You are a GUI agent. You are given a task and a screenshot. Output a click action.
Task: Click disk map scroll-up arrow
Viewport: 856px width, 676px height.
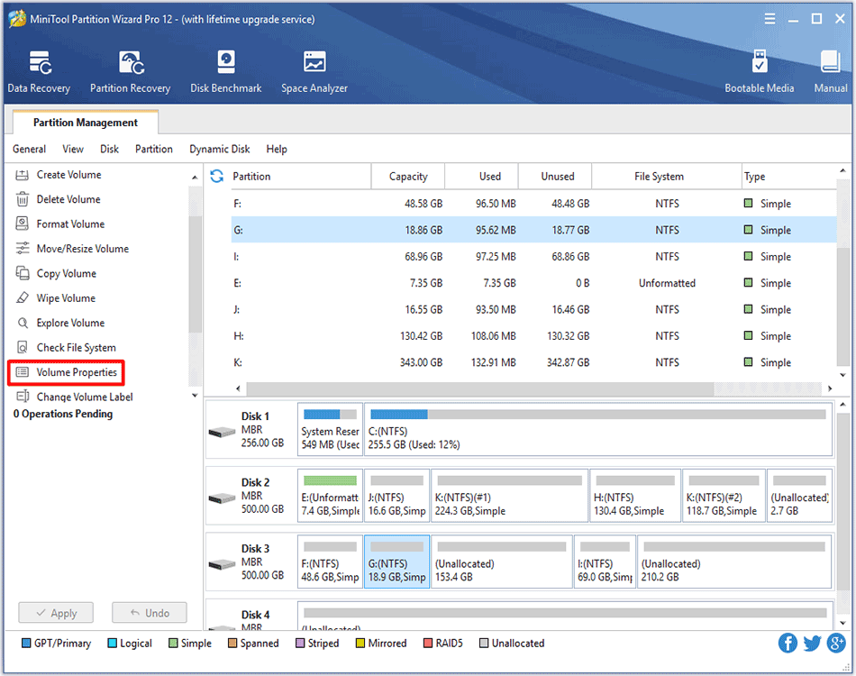842,405
